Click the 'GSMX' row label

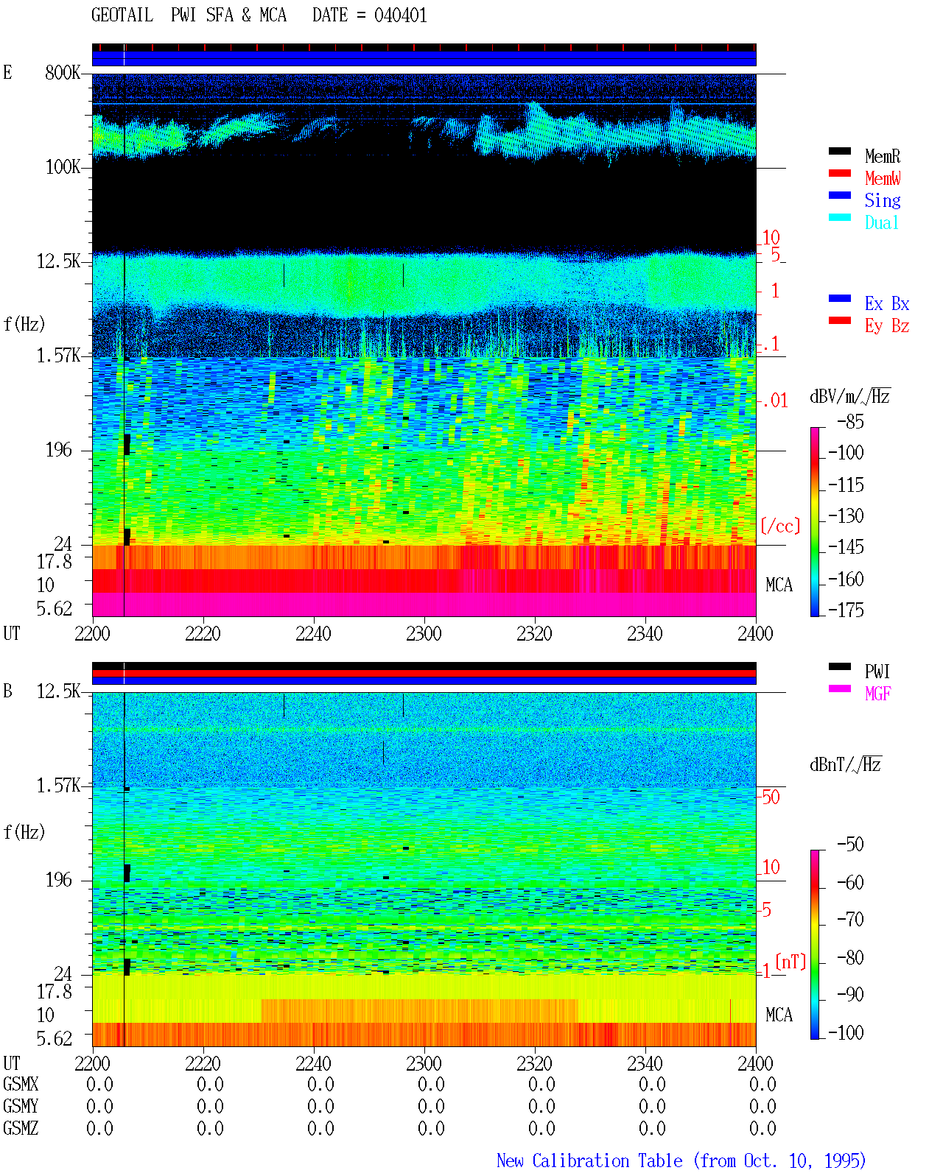click(x=21, y=1085)
